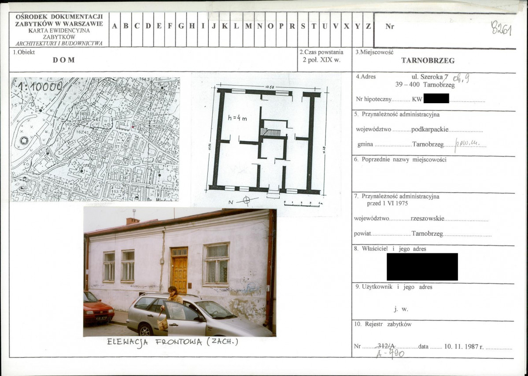The width and height of the screenshot is (528, 376).
Task: Click the 'powiat' label
Action: coord(362,234)
